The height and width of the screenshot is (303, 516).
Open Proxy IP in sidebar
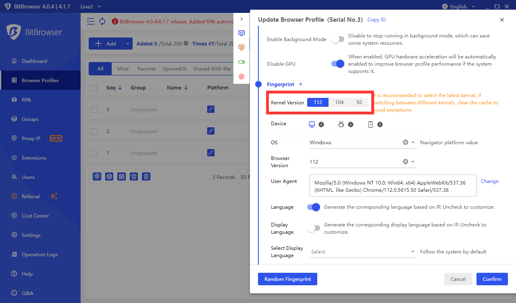(40, 138)
